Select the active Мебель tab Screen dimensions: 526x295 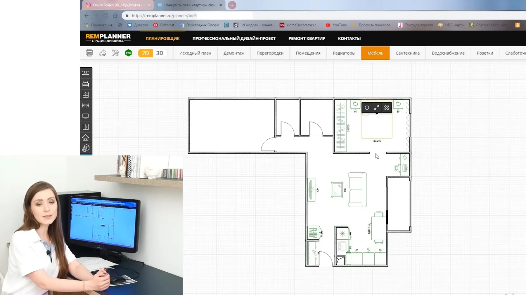(375, 53)
